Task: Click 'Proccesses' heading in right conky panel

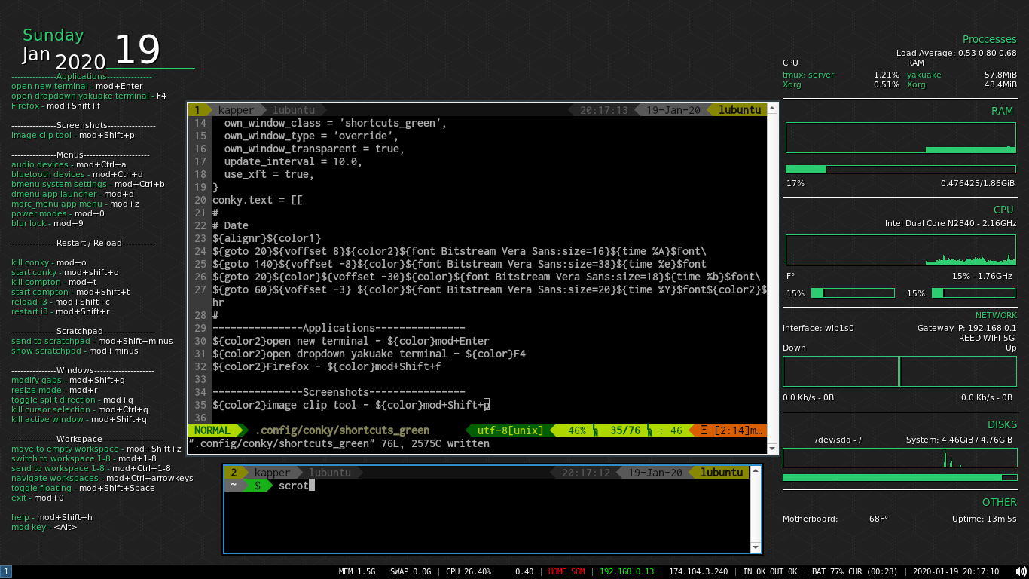Action: click(x=990, y=39)
